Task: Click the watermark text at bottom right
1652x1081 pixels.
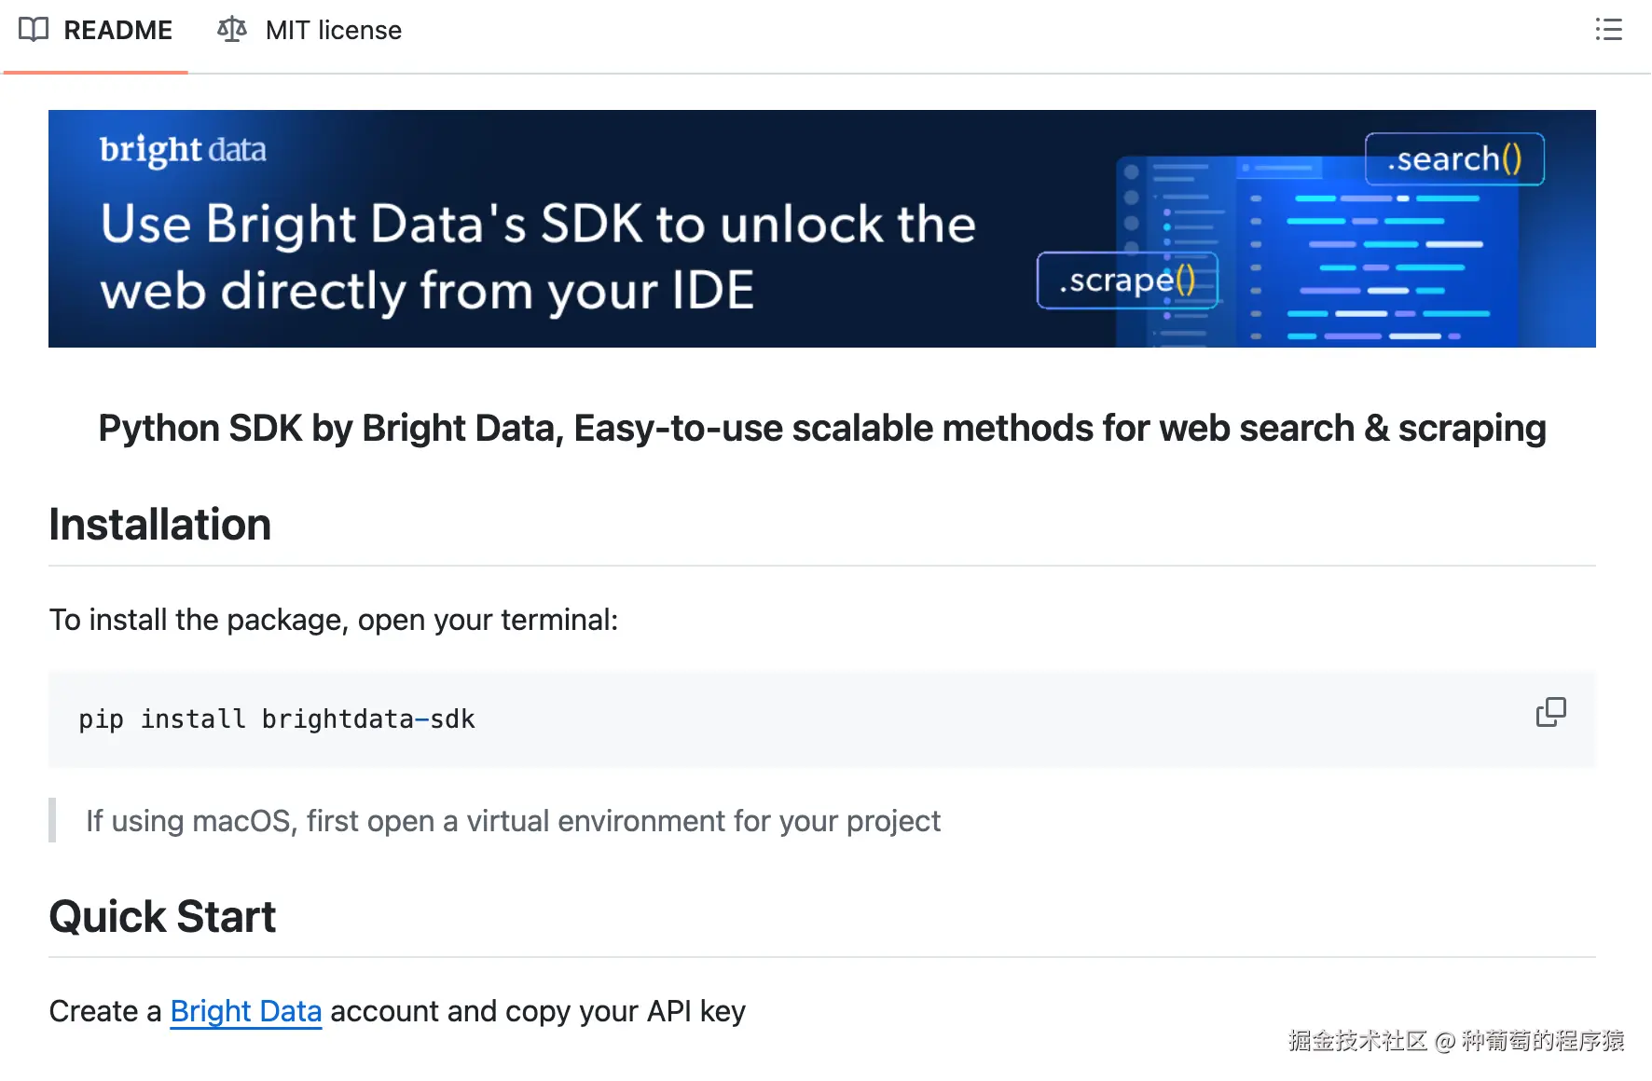Action: click(1456, 1041)
